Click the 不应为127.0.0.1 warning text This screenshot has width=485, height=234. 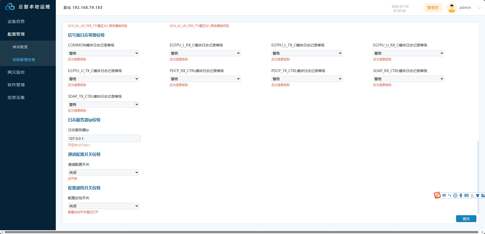pos(79,145)
